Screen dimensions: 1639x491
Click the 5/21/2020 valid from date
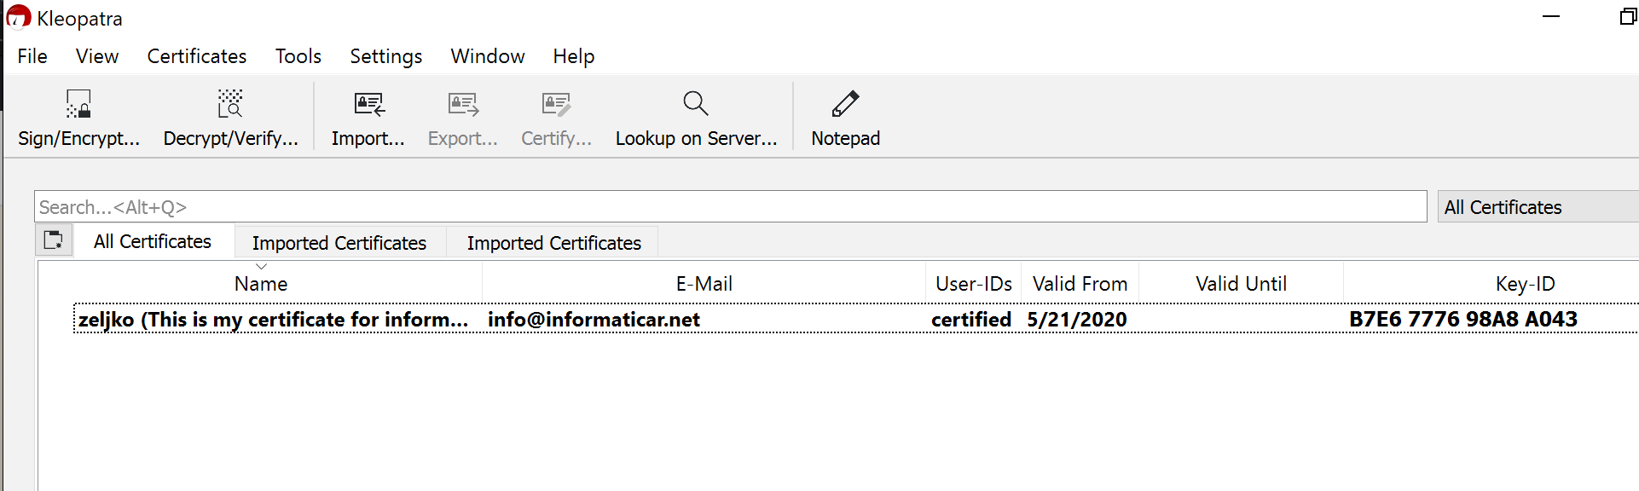pyautogui.click(x=1077, y=320)
